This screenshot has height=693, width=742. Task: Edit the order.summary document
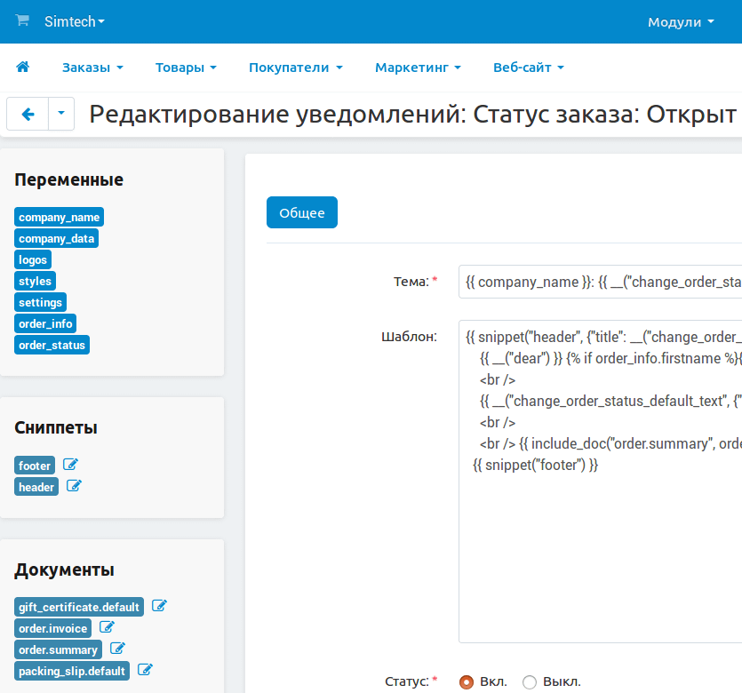116,649
